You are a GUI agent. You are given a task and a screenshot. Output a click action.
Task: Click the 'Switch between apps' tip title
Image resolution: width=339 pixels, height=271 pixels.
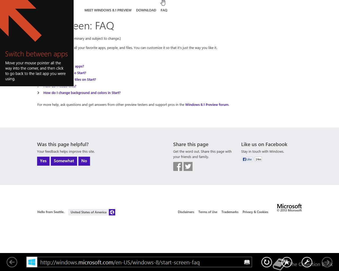37,54
